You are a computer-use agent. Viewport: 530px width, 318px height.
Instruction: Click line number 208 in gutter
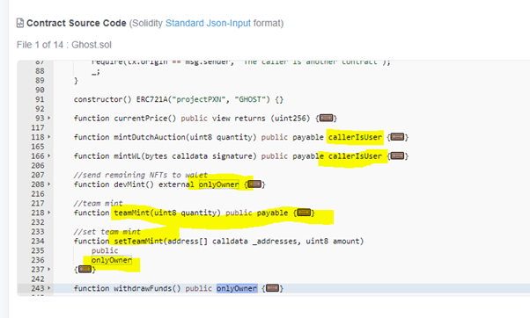(38, 184)
